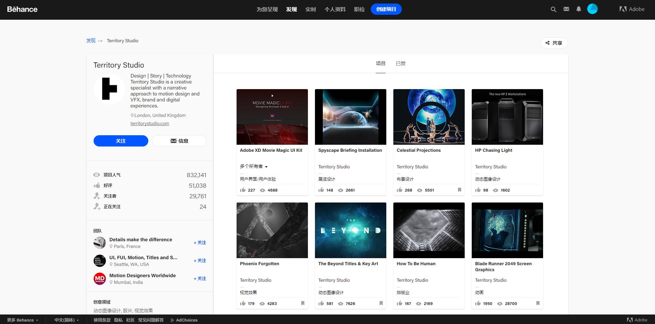Open the Phoenix Forgotten thumbnail
This screenshot has height=324, width=655.
click(272, 230)
